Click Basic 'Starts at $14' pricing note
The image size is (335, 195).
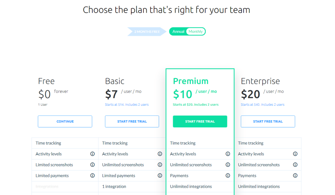(127, 105)
